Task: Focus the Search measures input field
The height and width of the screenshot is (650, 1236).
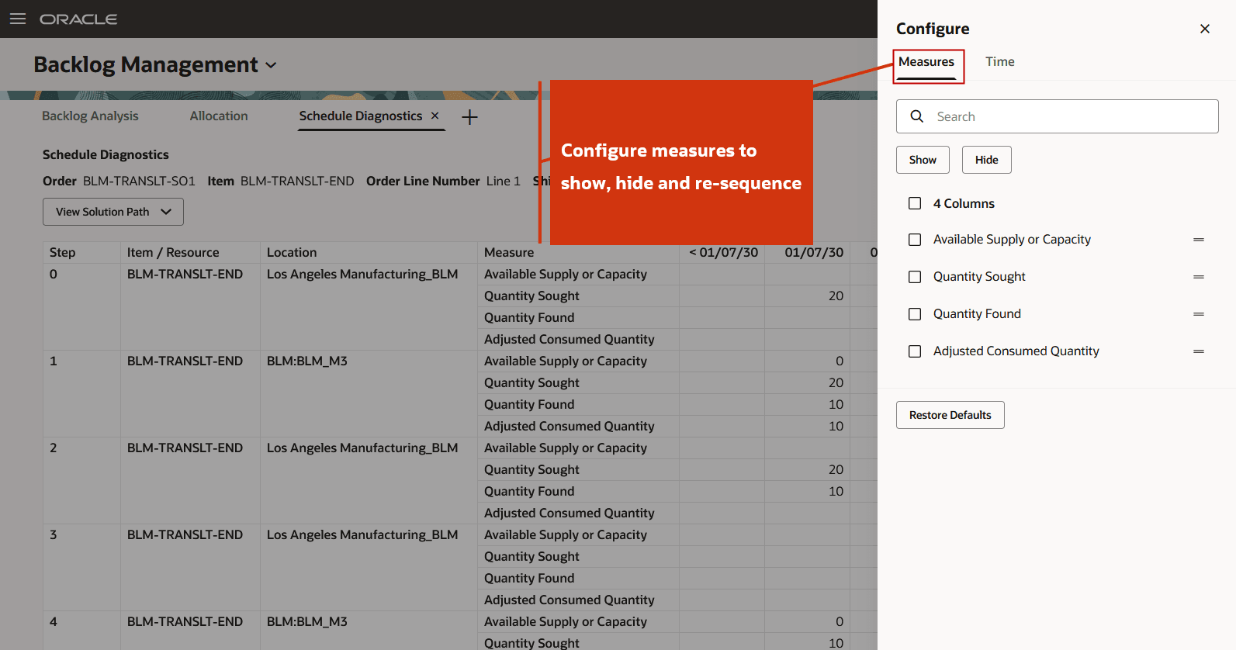Action: coord(1058,116)
